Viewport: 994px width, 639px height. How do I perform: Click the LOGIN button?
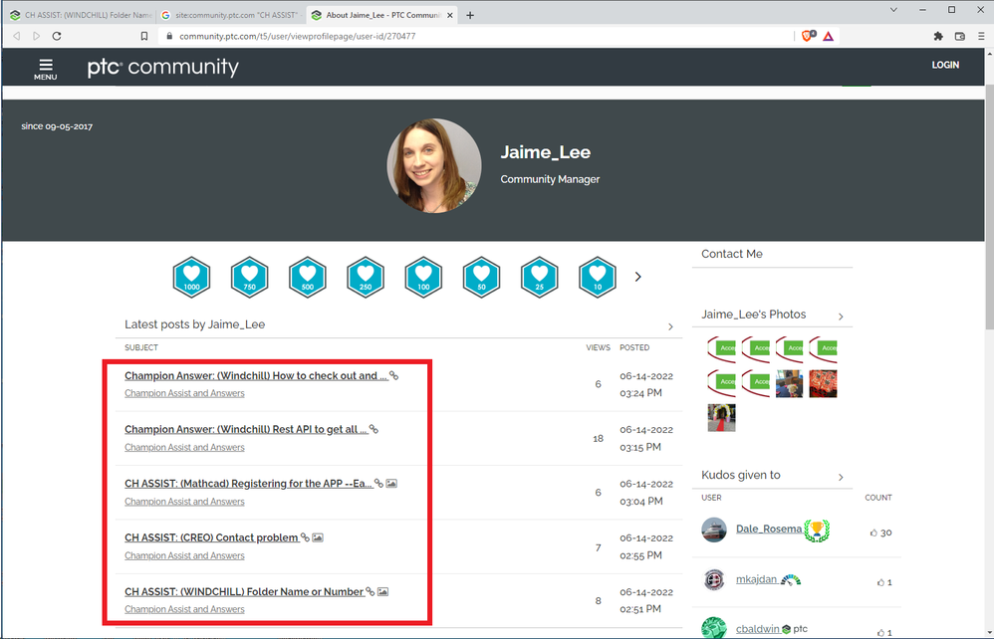tap(944, 65)
